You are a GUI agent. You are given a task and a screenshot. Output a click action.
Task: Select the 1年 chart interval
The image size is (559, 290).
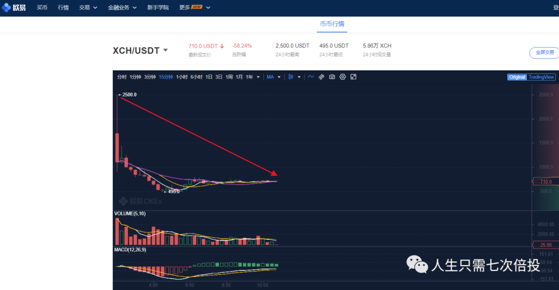tap(249, 77)
